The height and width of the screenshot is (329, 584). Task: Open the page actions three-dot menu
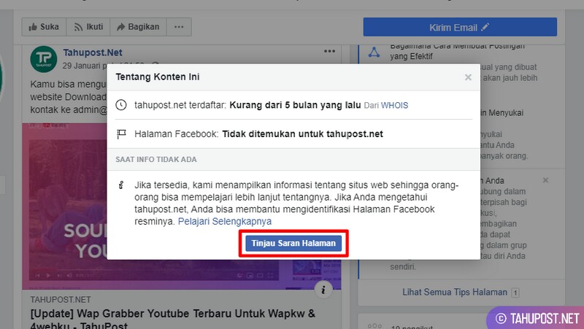(179, 27)
